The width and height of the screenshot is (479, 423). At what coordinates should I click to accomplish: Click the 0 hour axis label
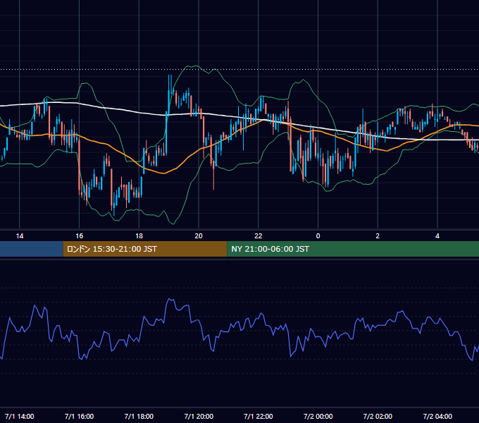[x=318, y=236]
